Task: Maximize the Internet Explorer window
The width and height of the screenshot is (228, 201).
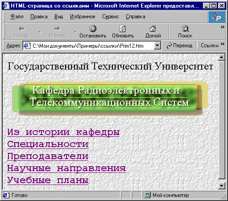Action: pyautogui.click(x=213, y=6)
